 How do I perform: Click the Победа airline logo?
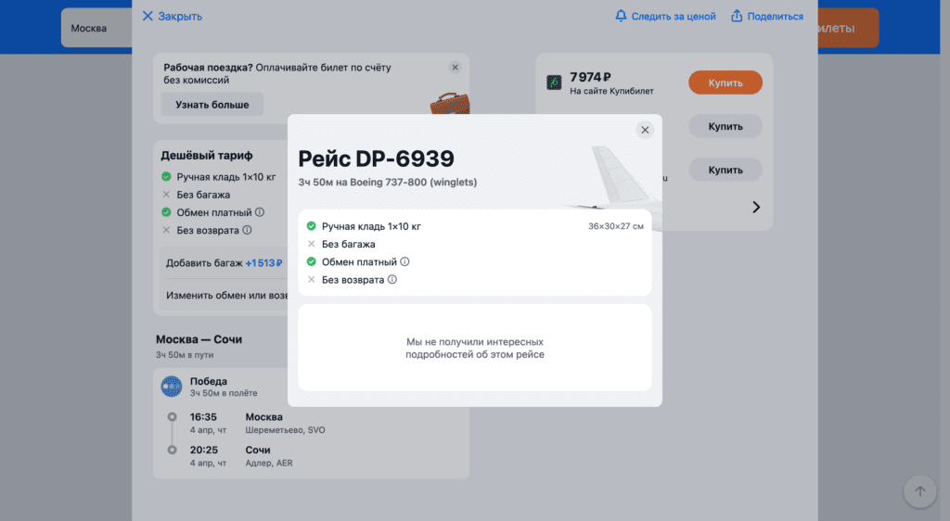tap(172, 386)
